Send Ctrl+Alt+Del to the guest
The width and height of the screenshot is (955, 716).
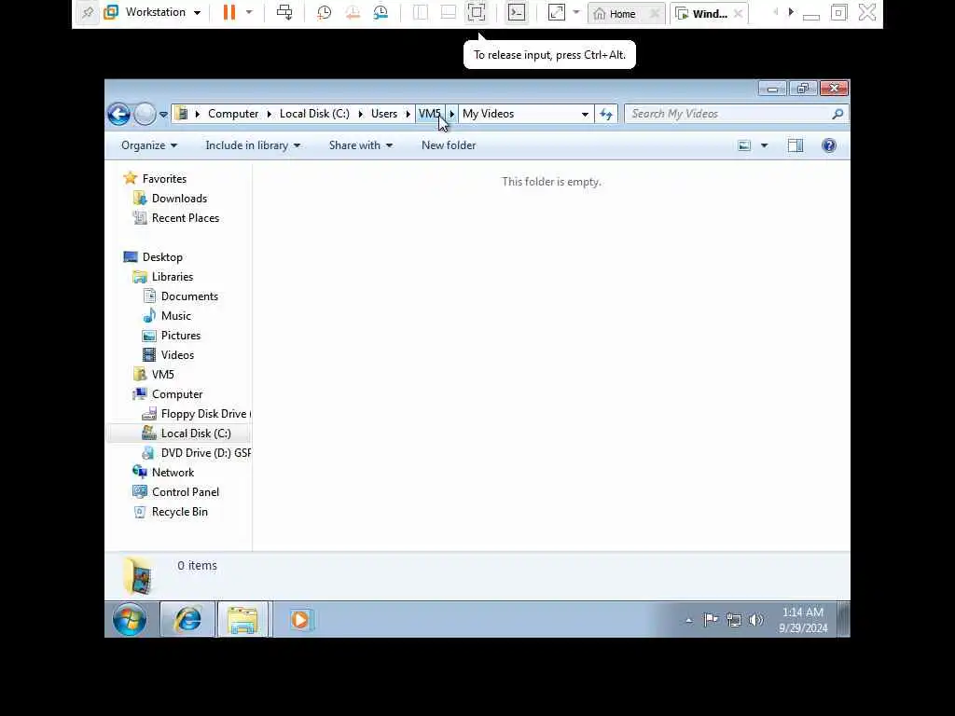[x=284, y=12]
